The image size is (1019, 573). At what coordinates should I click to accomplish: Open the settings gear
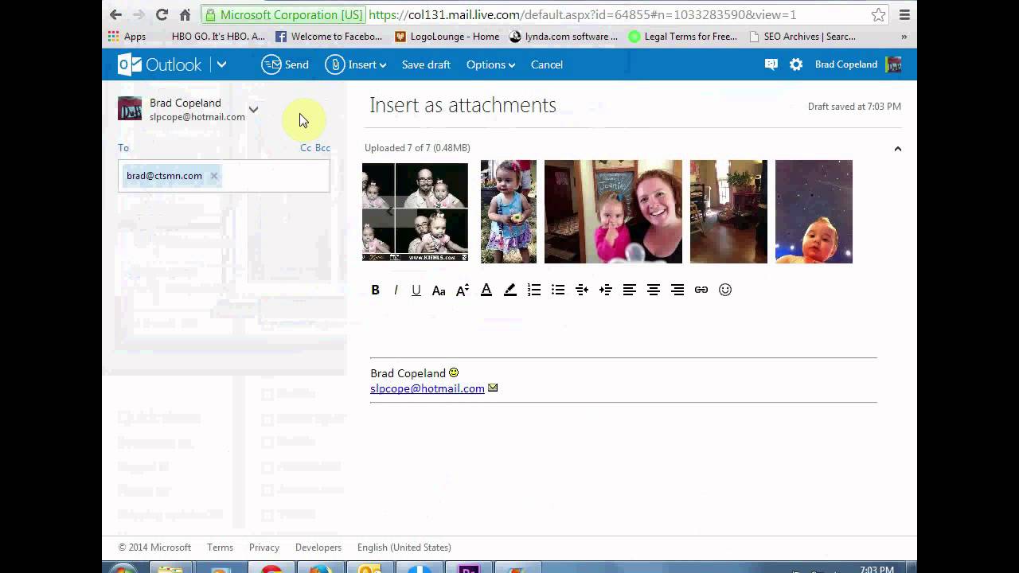[796, 64]
